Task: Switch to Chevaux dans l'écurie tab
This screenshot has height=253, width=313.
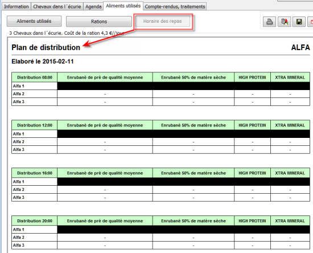Action: click(x=57, y=7)
